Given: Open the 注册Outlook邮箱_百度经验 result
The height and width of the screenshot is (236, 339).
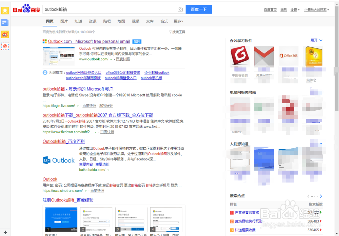Looking at the screenshot, I should (x=68, y=200).
